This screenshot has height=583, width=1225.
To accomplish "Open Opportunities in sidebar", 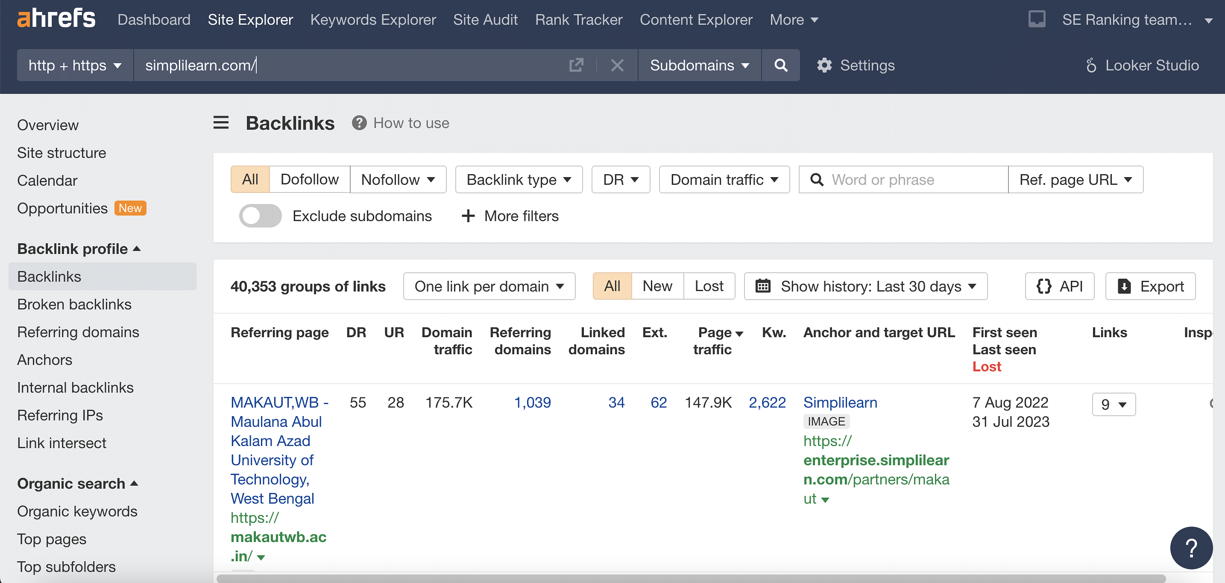I will 62,208.
